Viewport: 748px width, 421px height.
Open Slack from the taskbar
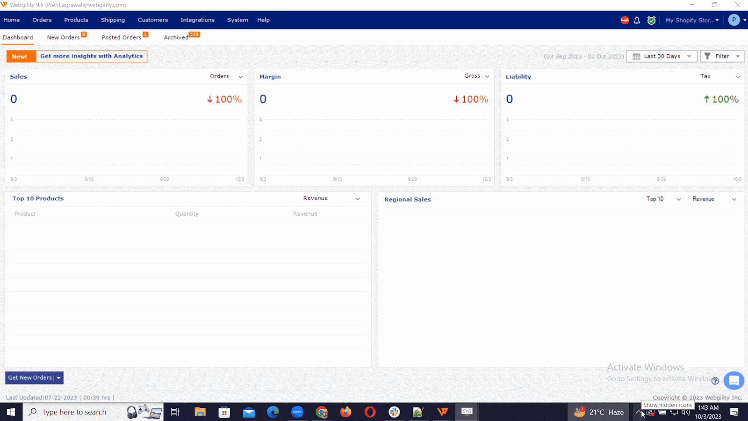[x=394, y=412]
